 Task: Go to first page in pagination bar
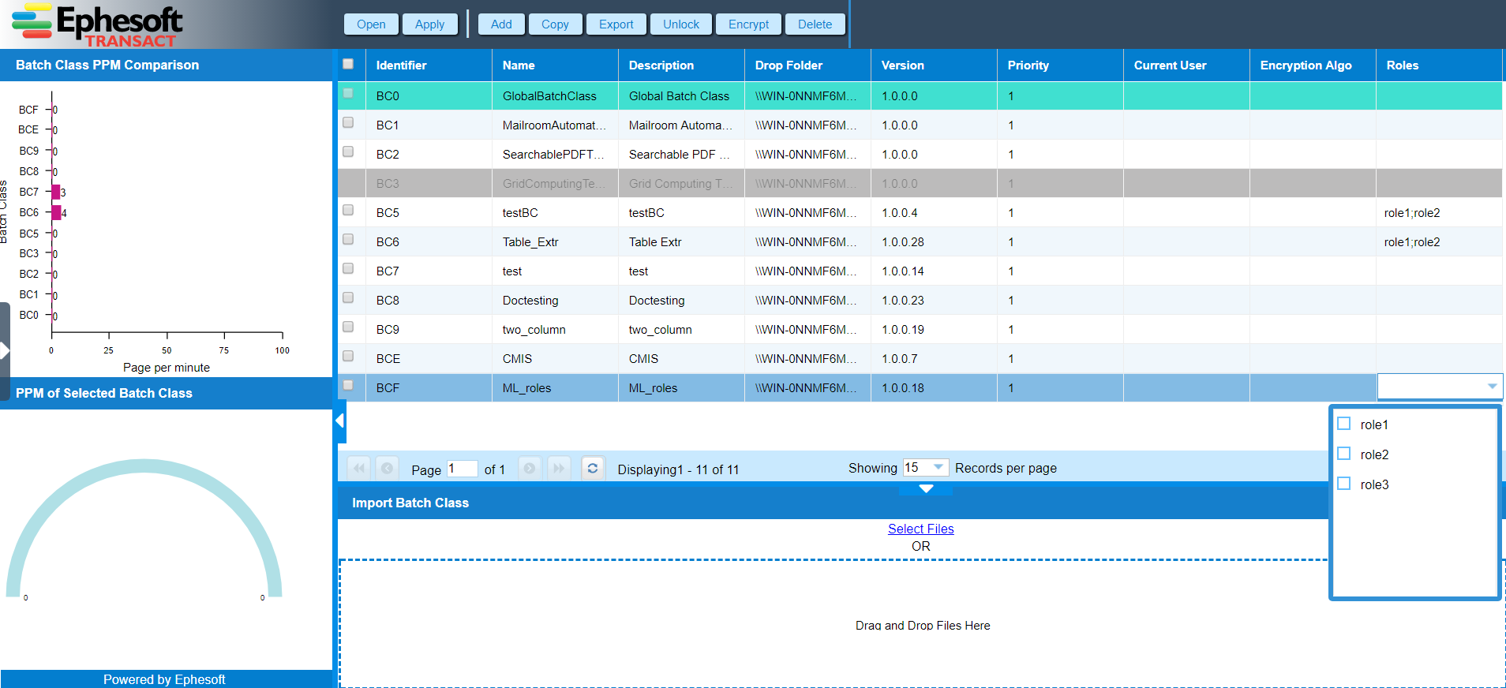pyautogui.click(x=359, y=468)
